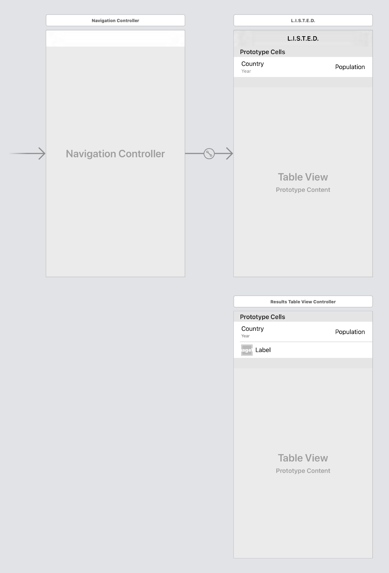Select the root view controller relationship segue icon
The width and height of the screenshot is (389, 573).
[209, 154]
